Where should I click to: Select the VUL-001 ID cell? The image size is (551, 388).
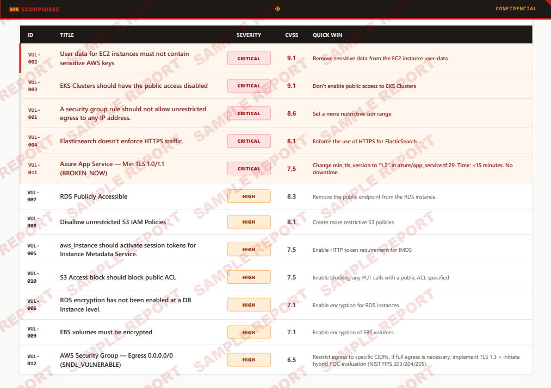pyautogui.click(x=34, y=113)
